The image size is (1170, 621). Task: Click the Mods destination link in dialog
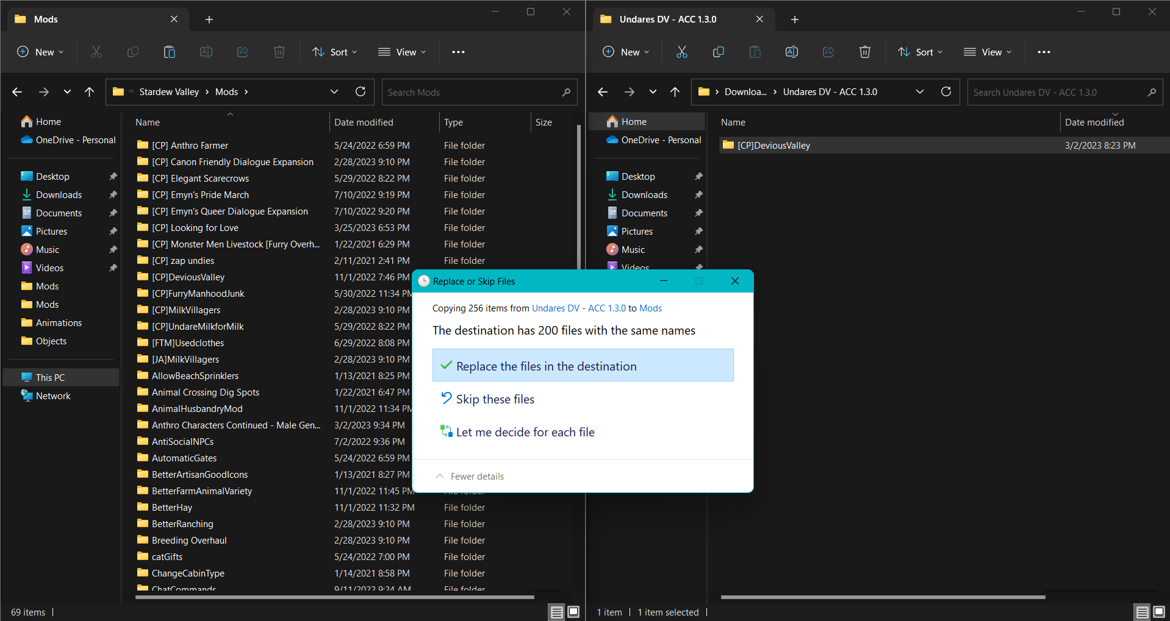pos(650,308)
